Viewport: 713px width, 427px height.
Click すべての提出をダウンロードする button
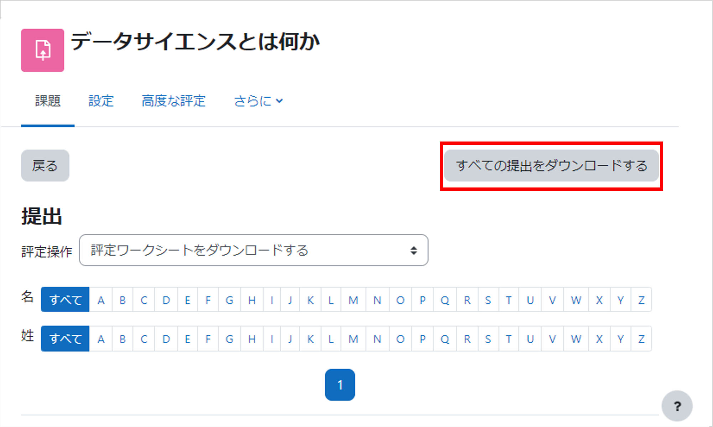click(x=551, y=166)
